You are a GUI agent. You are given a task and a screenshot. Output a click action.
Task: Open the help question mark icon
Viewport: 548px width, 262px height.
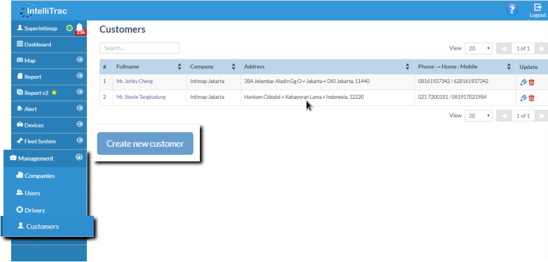pyautogui.click(x=512, y=9)
